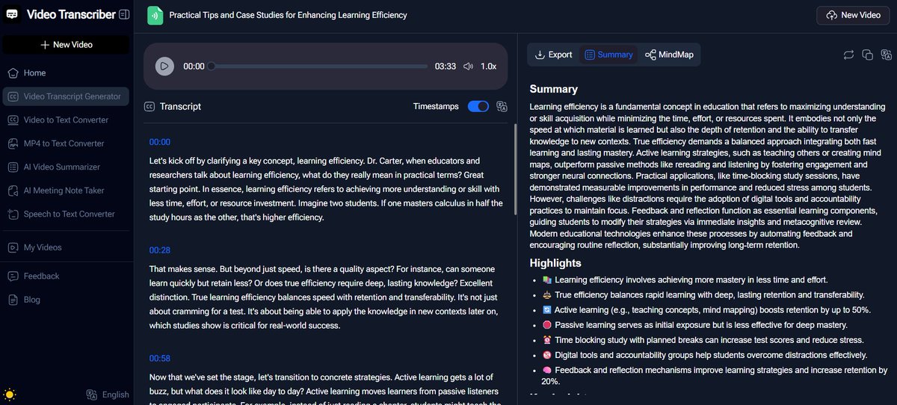
Task: Translate the transcript with translate icon
Action: click(x=502, y=106)
